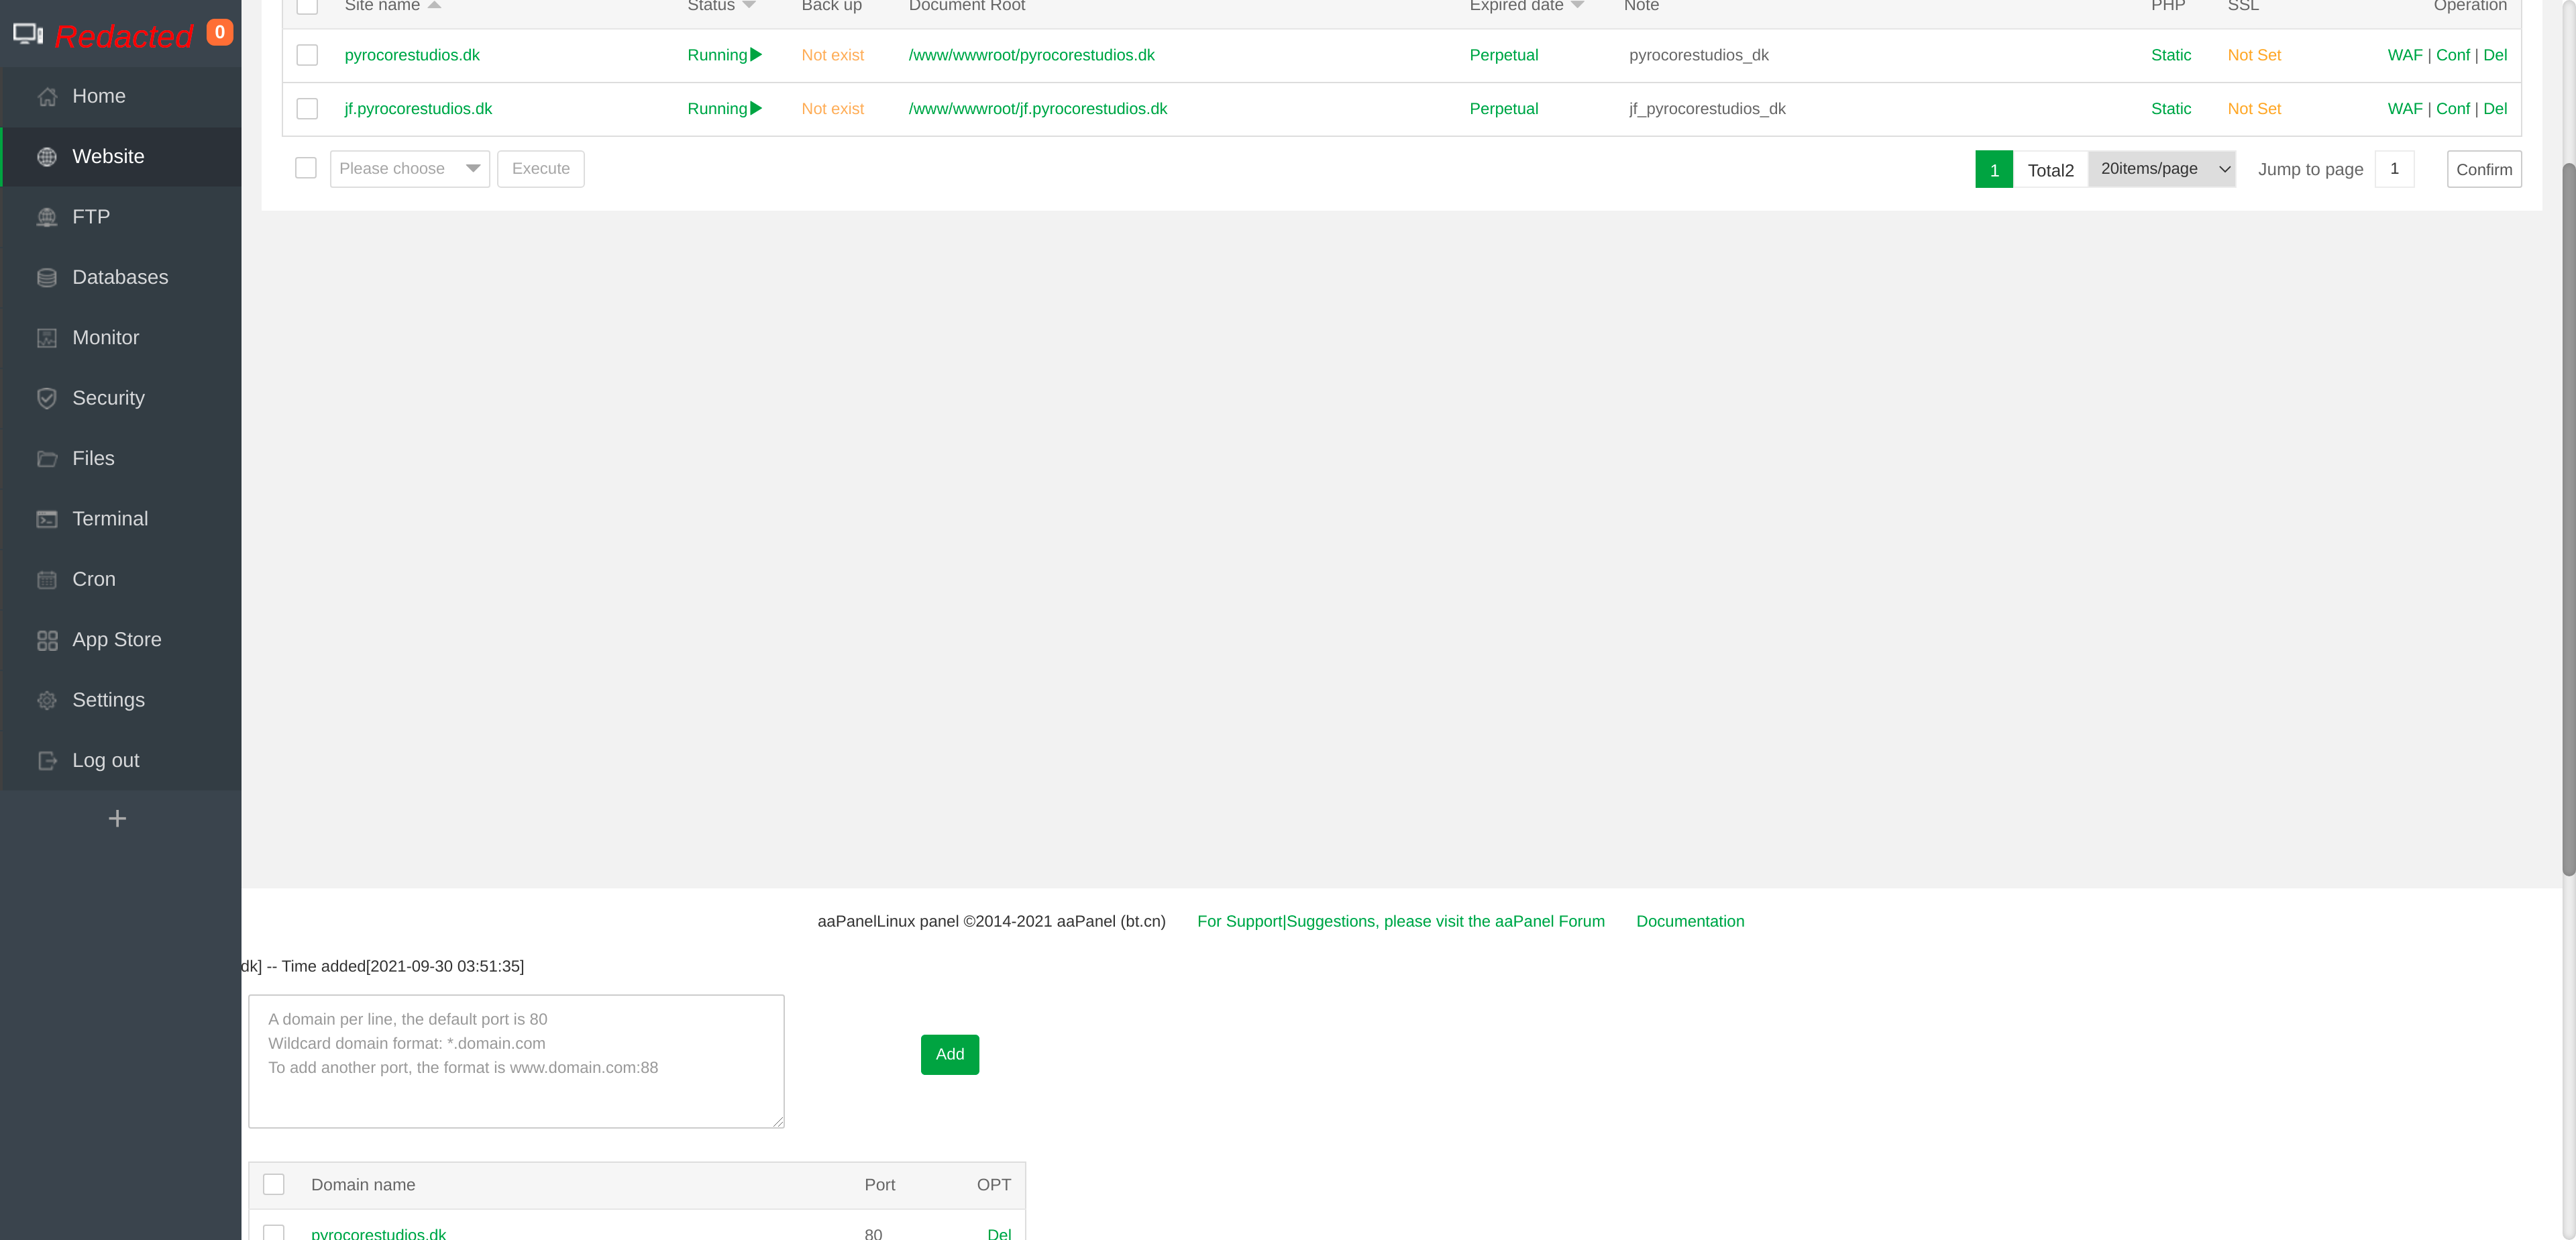Image resolution: width=2576 pixels, height=1240 pixels.
Task: Click the green Add domain button
Action: pos(949,1054)
